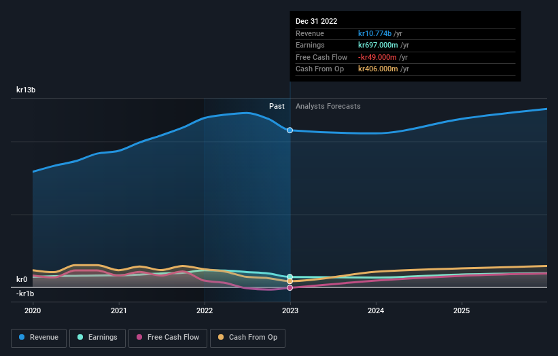Click the Free Cash Flow row label in tooltip
This screenshot has height=356, width=558.
click(x=321, y=57)
